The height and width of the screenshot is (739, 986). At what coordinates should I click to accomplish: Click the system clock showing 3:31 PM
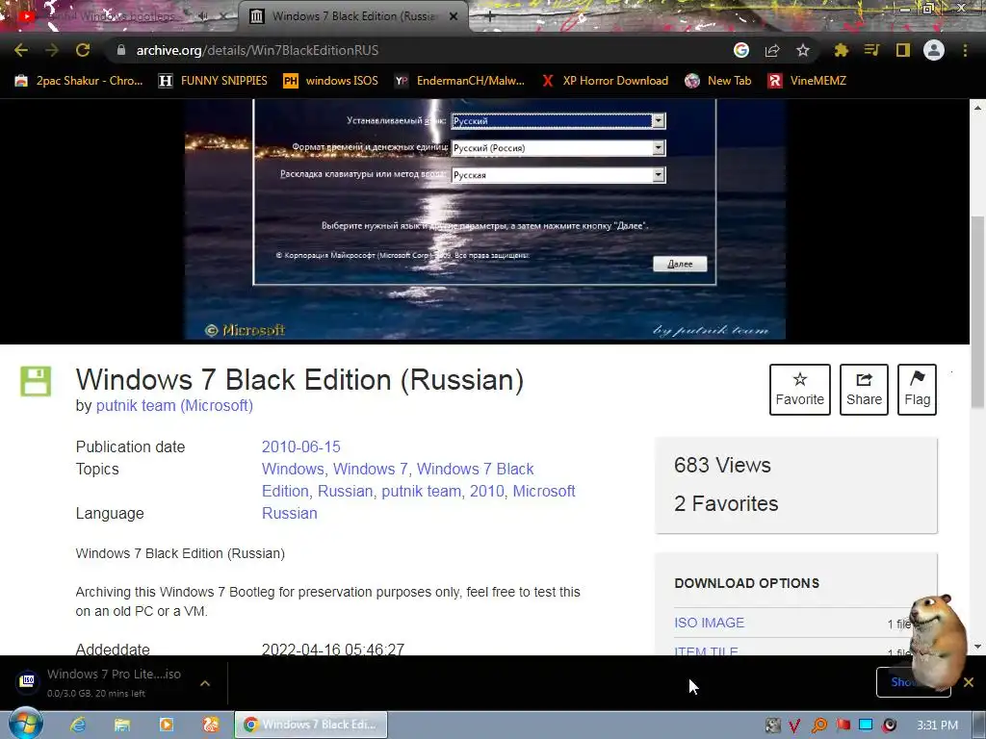coord(937,726)
